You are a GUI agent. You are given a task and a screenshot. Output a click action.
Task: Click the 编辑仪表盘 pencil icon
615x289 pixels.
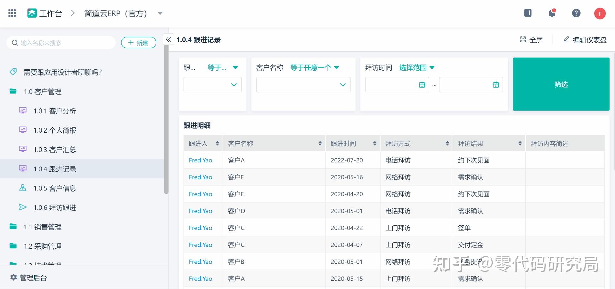566,40
